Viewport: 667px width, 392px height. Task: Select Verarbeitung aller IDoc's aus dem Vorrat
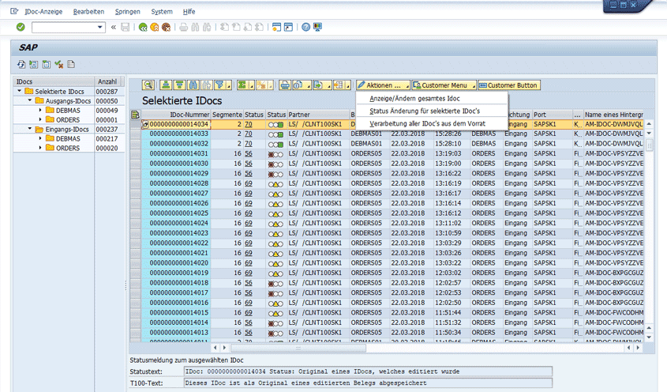coord(427,123)
